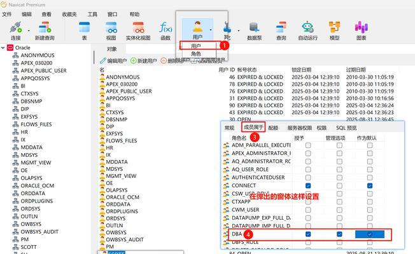415x254 pixels.
Task: Click the Function f(x) icon
Action: [x=165, y=27]
